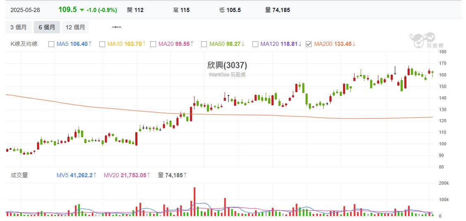Click the up arrow after MA10 103.70
Screen dimensions: 466x221
(x=144, y=44)
